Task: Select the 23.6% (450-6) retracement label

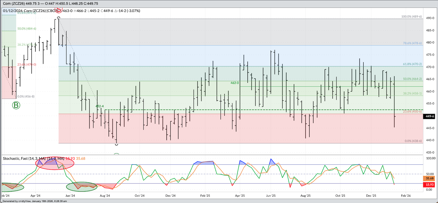Action: pyautogui.click(x=412, y=111)
